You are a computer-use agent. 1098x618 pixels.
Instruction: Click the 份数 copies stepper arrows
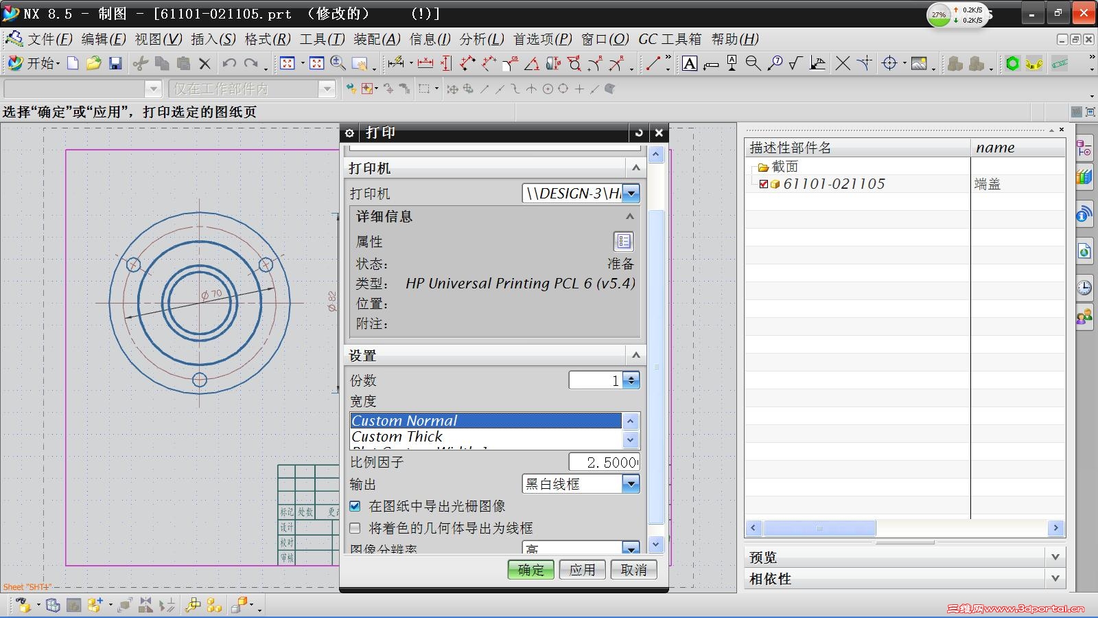tap(631, 380)
